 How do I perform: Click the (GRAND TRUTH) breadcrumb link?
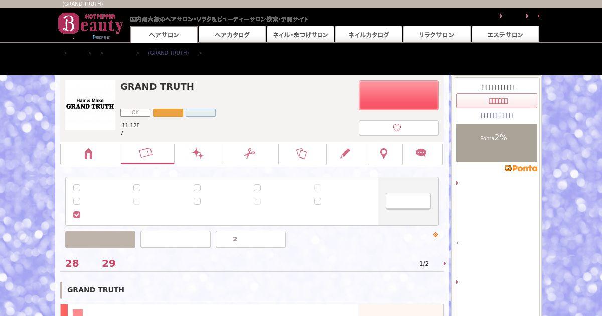click(x=169, y=53)
